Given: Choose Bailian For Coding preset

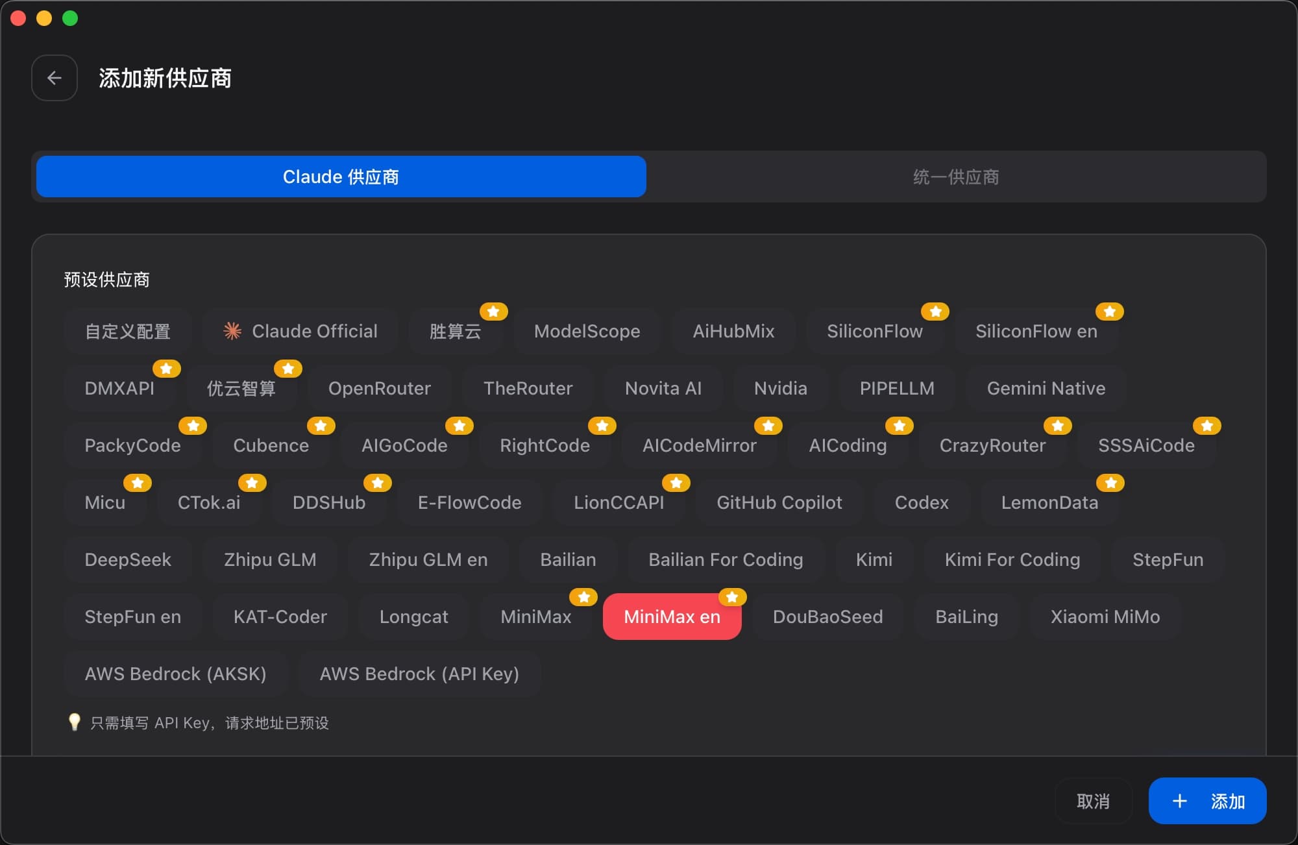Looking at the screenshot, I should coord(726,559).
